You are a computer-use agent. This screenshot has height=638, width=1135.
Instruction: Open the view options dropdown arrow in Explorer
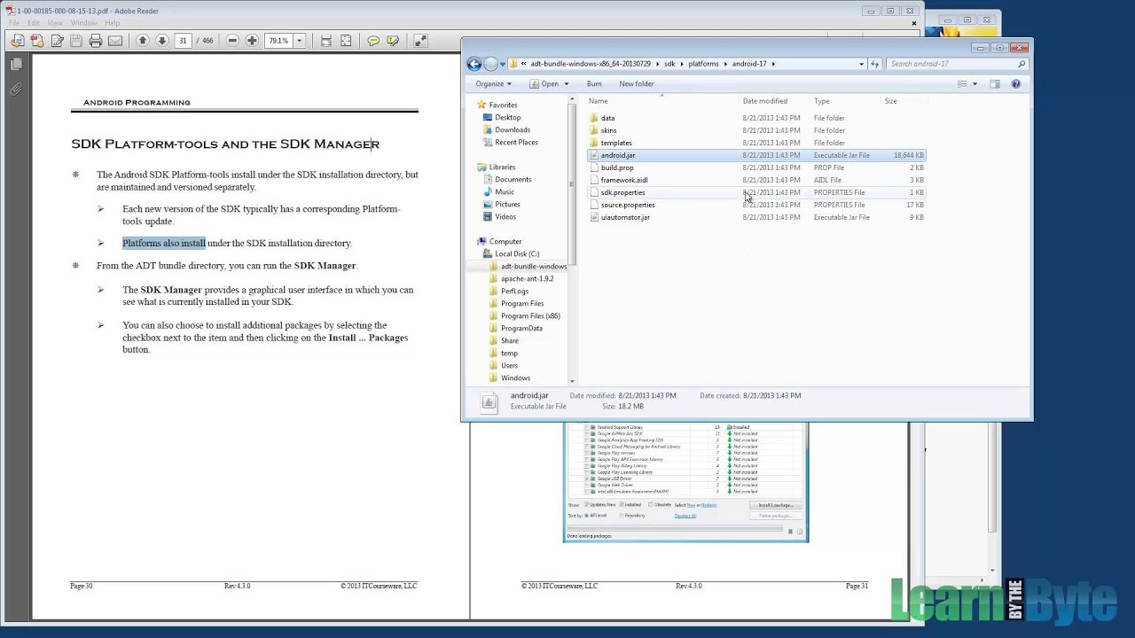(x=975, y=84)
